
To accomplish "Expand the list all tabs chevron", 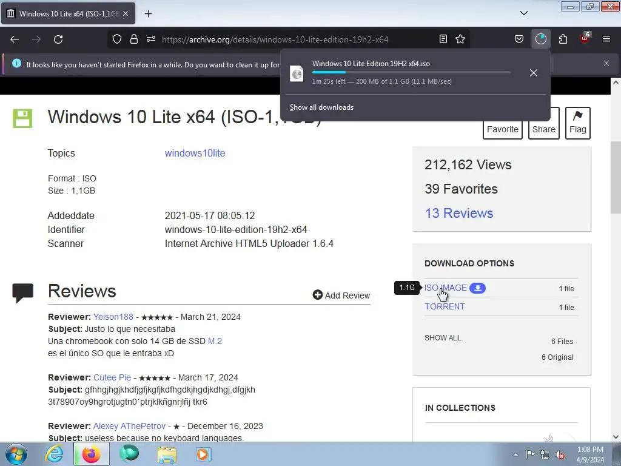I will (x=523, y=13).
